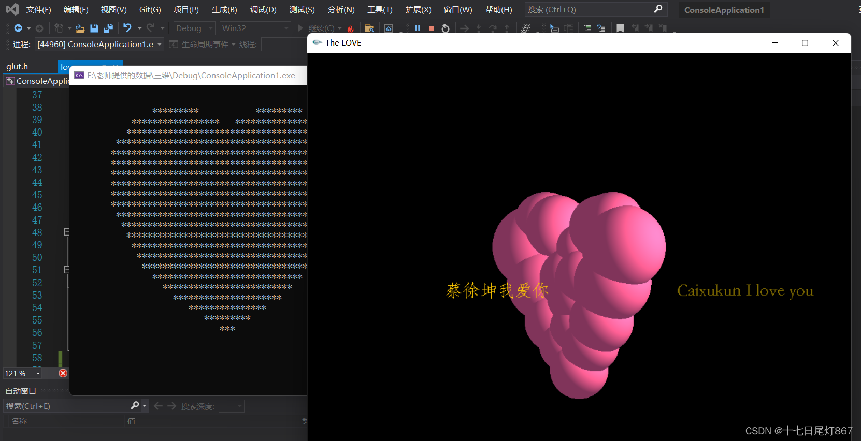Viewport: 861px width, 441px height.
Task: Navigate backward with the blue arrow icon
Action: click(x=18, y=28)
